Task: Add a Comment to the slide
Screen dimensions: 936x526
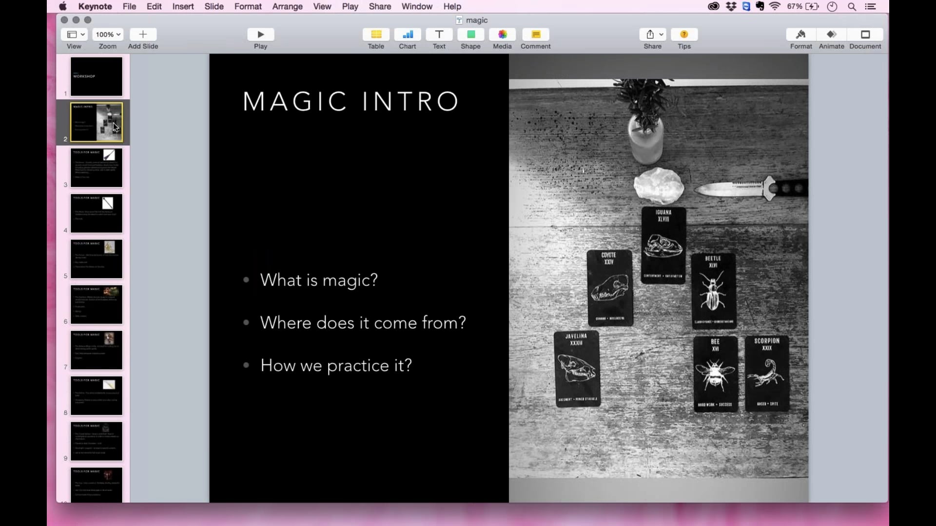Action: click(x=536, y=35)
